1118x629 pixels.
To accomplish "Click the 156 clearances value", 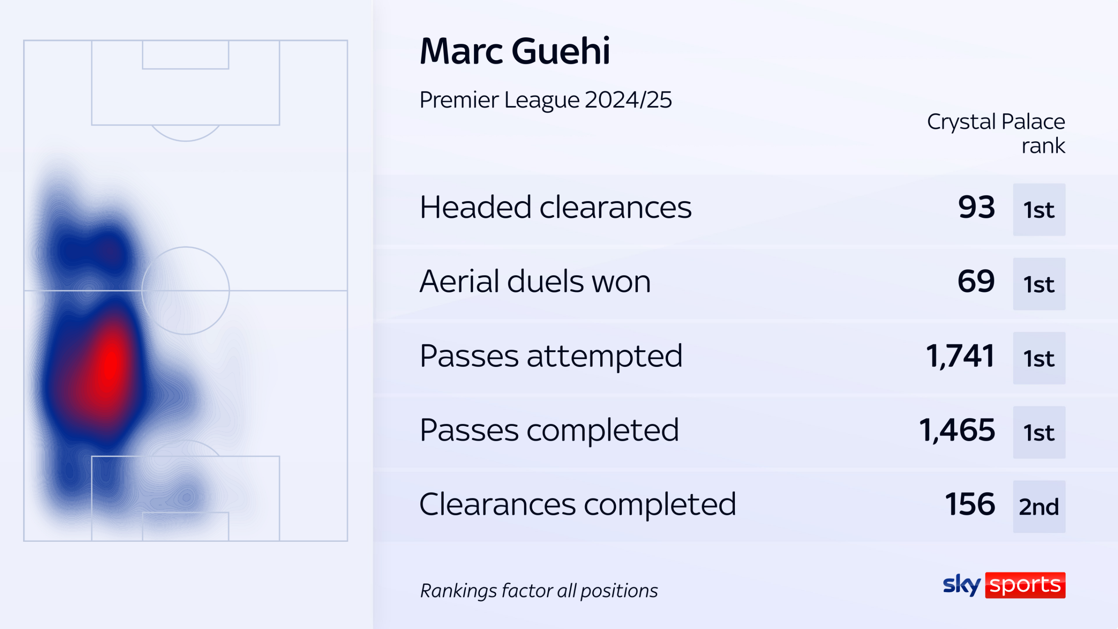I will click(970, 505).
